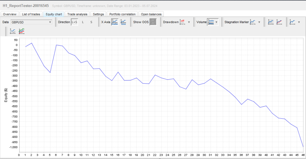Viewport: 306px width, 159px height.
Task: Open the Trade analysis tab
Action: coord(77,14)
